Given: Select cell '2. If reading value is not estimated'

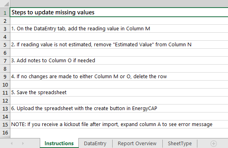Looking at the screenshot, I should 119,44.
